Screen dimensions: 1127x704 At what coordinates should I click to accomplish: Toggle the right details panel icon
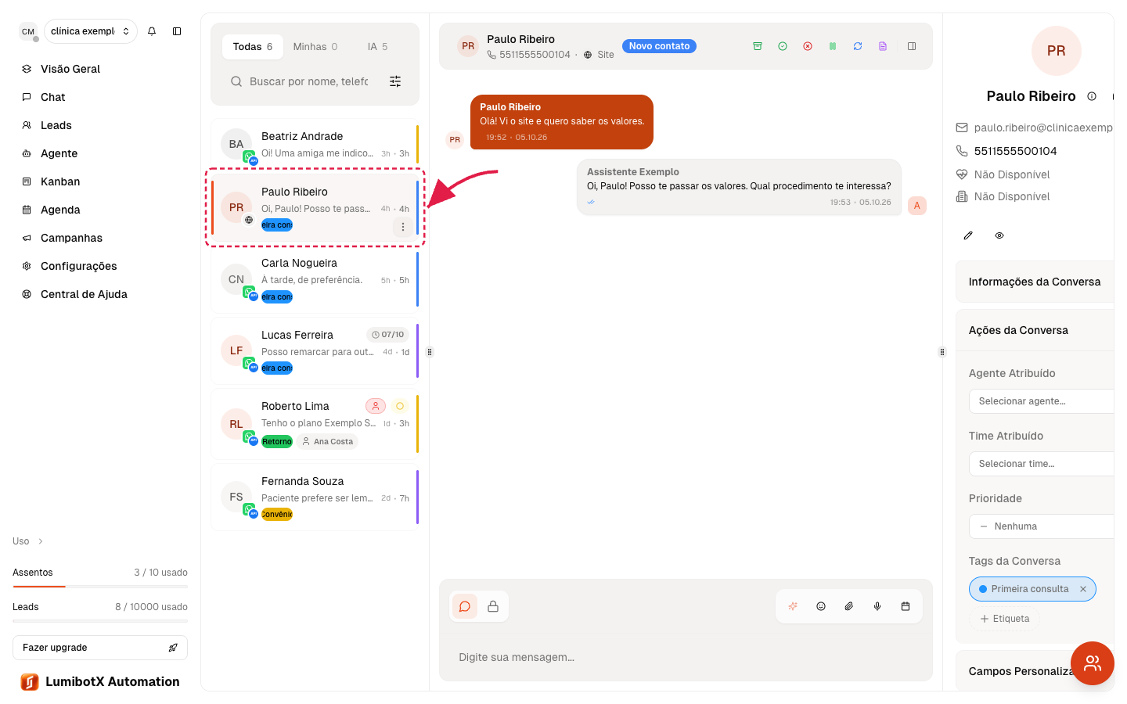pos(912,46)
